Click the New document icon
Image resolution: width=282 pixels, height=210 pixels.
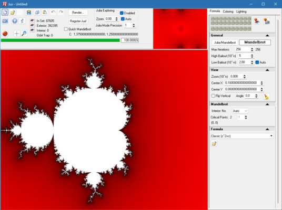point(5,13)
